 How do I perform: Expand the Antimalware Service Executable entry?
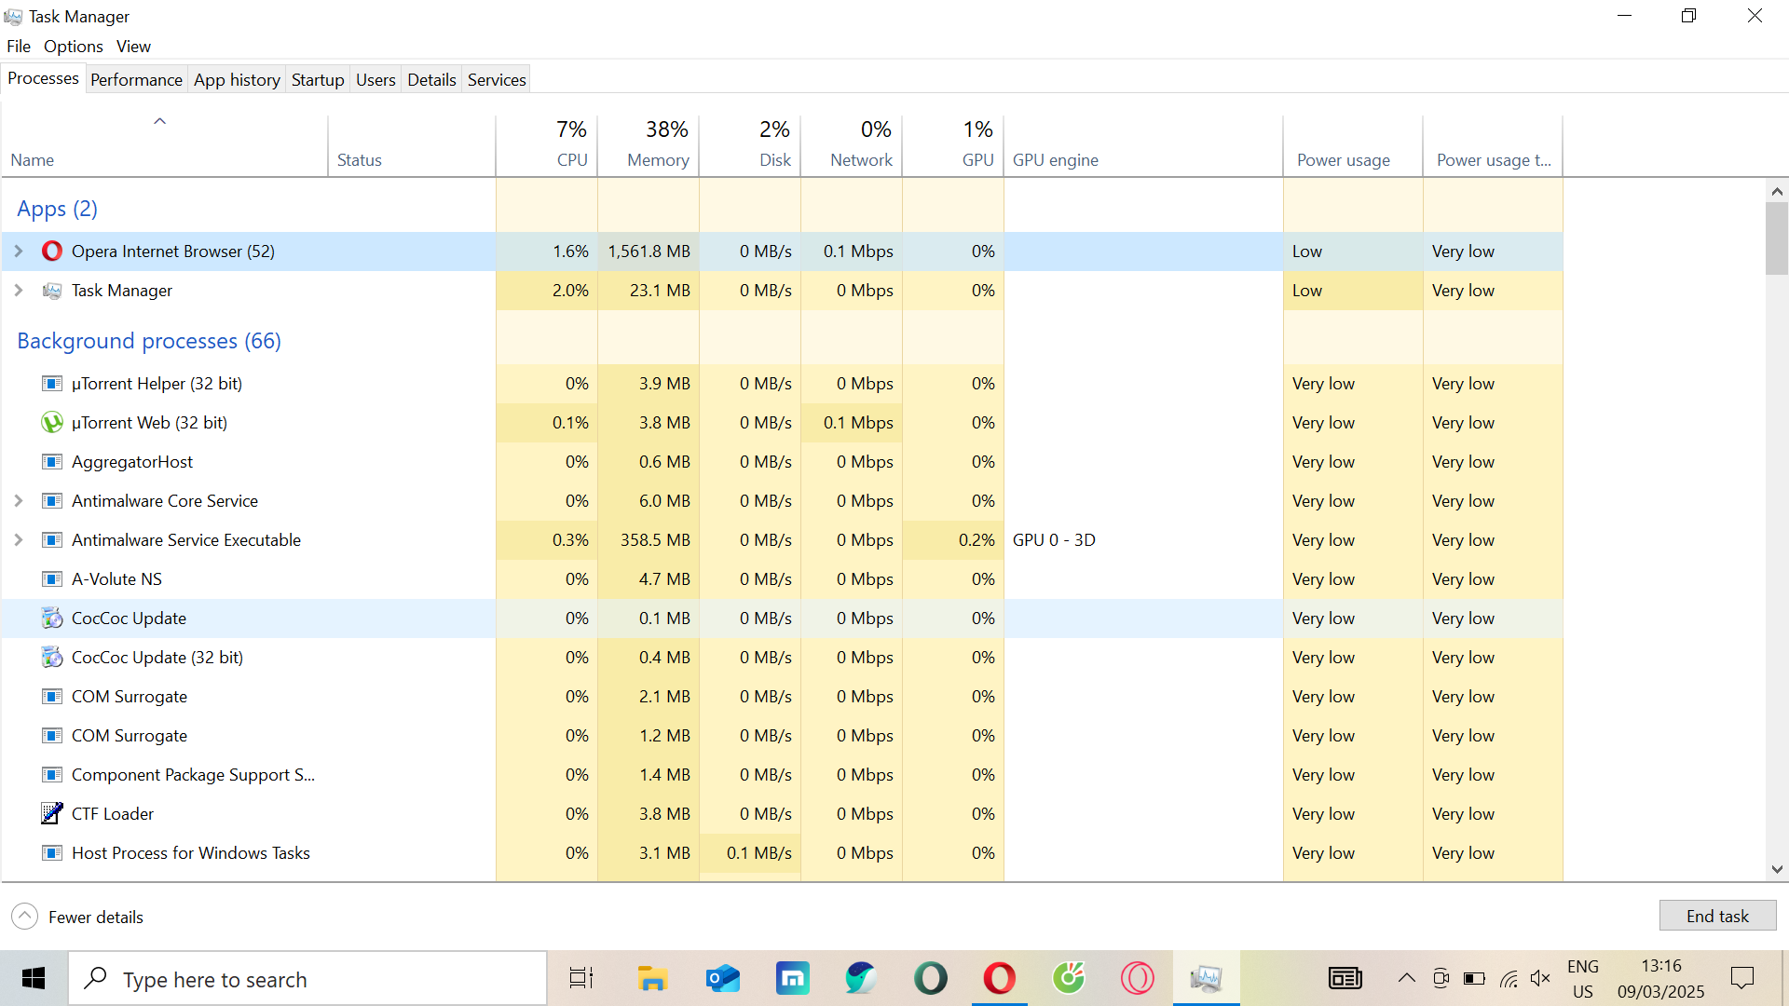click(19, 540)
